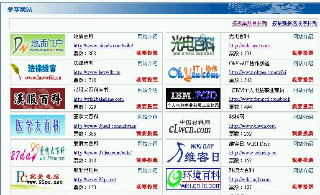The width and height of the screenshot is (320, 195).
Task: View 网站介绍 for OkYea!IT协作频道
Action: [x=303, y=64]
